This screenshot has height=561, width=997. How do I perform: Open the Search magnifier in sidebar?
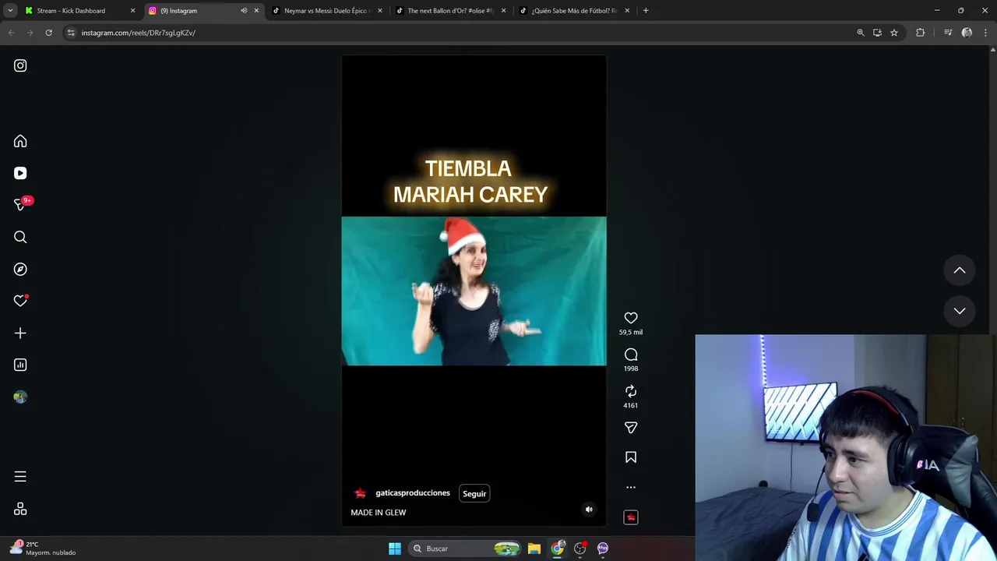point(20,237)
